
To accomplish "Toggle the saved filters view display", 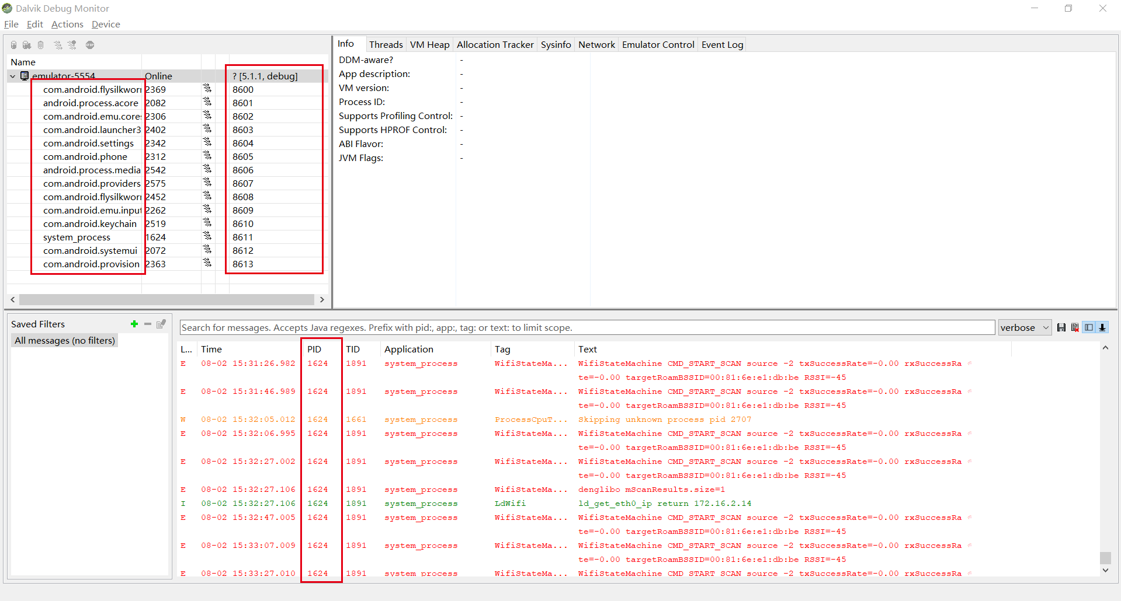I will (1089, 327).
